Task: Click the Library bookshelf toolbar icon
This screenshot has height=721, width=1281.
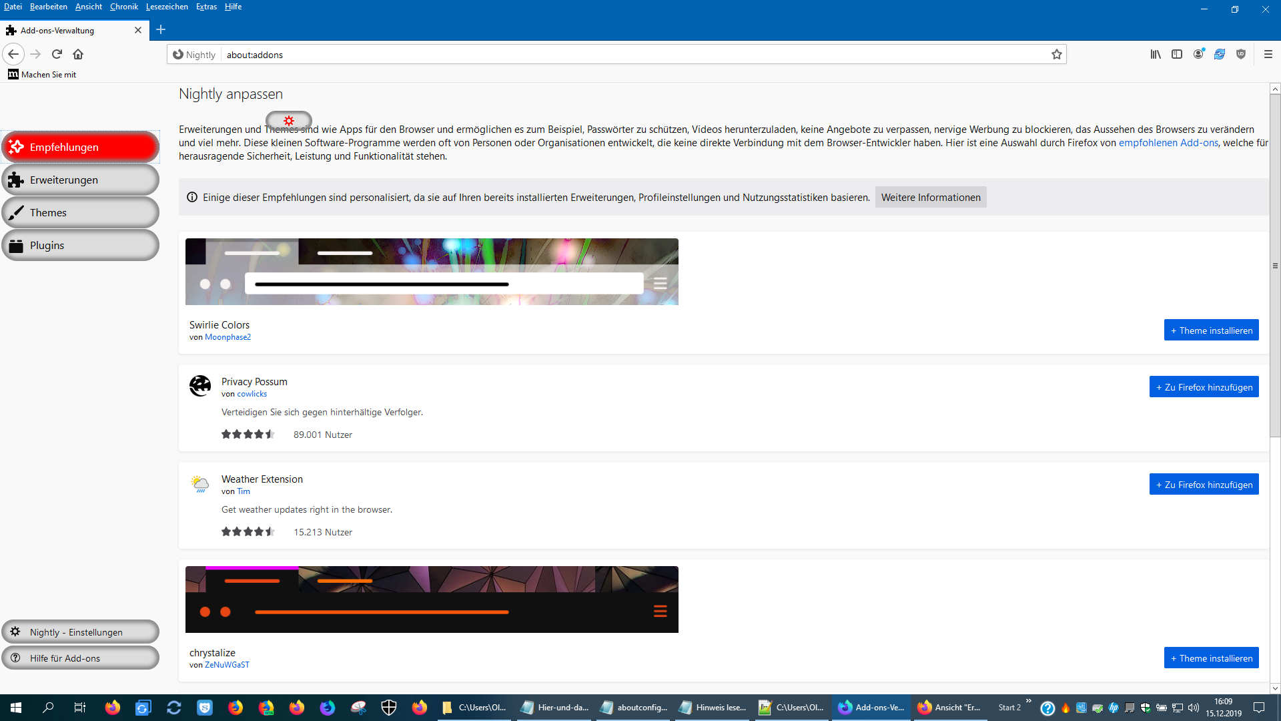Action: click(1156, 54)
